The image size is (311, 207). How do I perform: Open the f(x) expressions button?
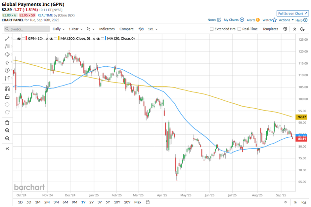coord(141,29)
